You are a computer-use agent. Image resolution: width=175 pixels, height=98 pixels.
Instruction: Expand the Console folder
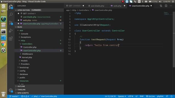click(x=39, y=34)
